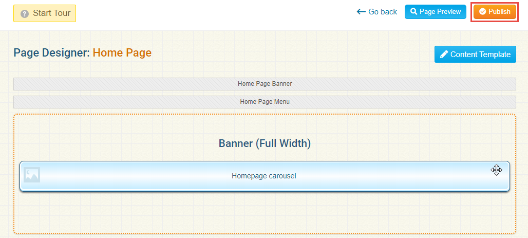This screenshot has height=238, width=528.
Task: Click the orange Home Page title text
Action: pyautogui.click(x=122, y=53)
